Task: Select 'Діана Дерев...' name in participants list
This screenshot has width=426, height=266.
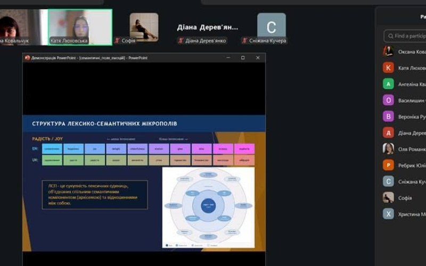Action: click(412, 134)
